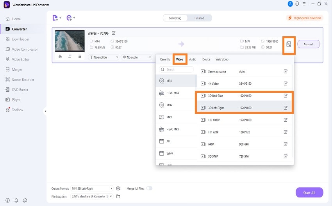Select the HEVC MKV format
332x206 pixels.
click(176, 129)
